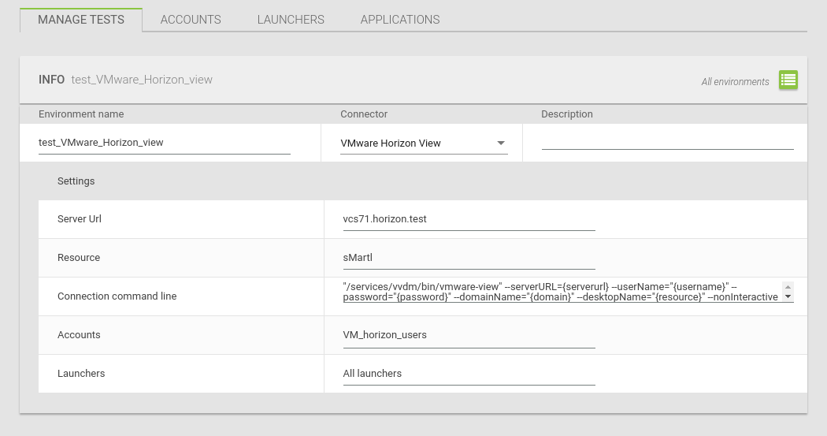Click the Settings section header
Viewport: 827px width, 436px height.
(x=76, y=181)
